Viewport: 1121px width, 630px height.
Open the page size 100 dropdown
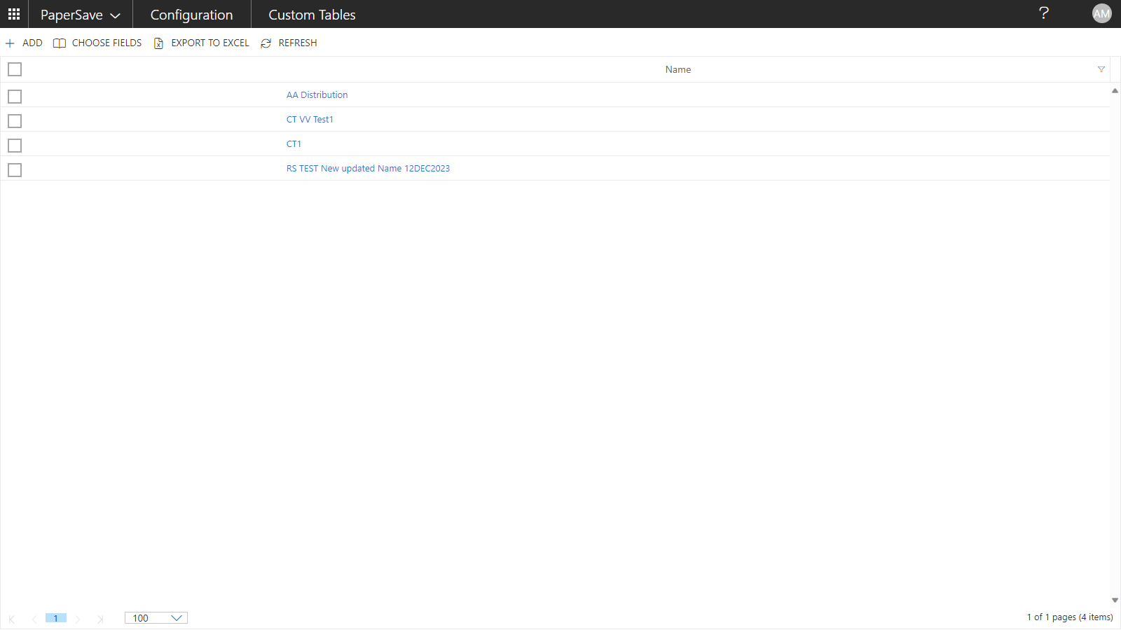pyautogui.click(x=156, y=618)
